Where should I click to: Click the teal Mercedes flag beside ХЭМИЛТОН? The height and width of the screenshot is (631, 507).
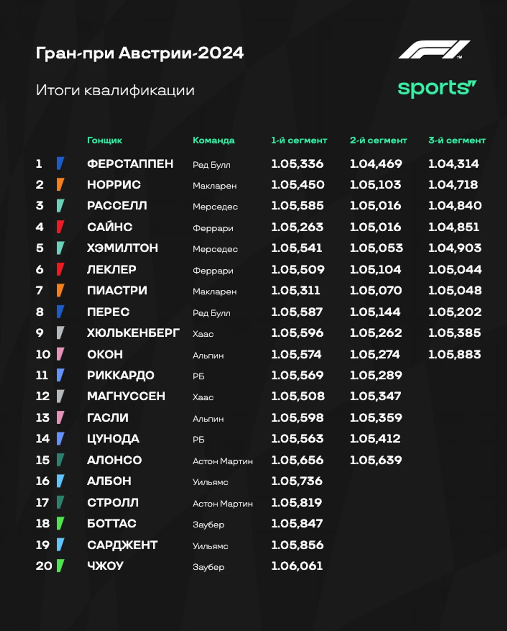(60, 248)
